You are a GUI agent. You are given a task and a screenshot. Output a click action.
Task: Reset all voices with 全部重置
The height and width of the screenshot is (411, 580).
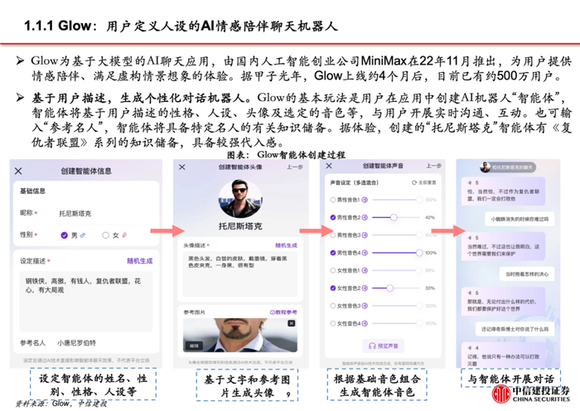(x=424, y=183)
